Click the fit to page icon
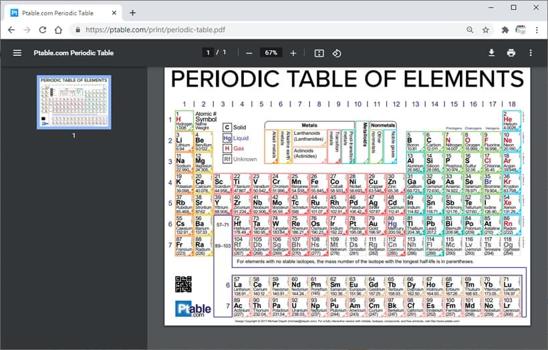This screenshot has height=350, width=548. pyautogui.click(x=319, y=53)
